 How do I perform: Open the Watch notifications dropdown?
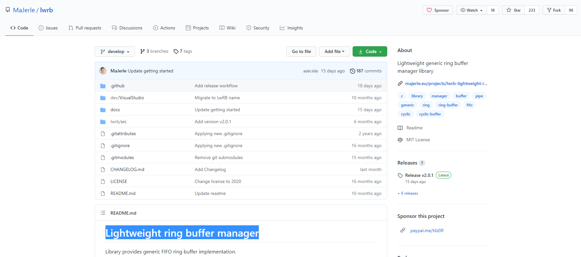click(471, 10)
